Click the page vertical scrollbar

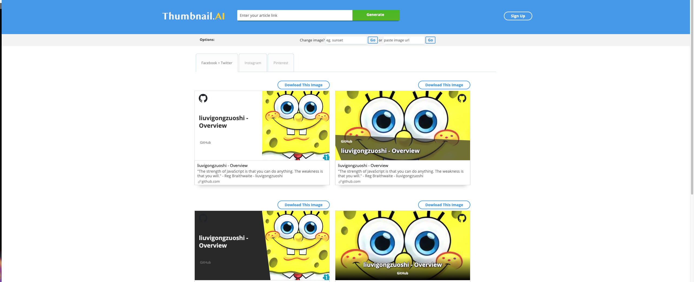click(x=692, y=97)
